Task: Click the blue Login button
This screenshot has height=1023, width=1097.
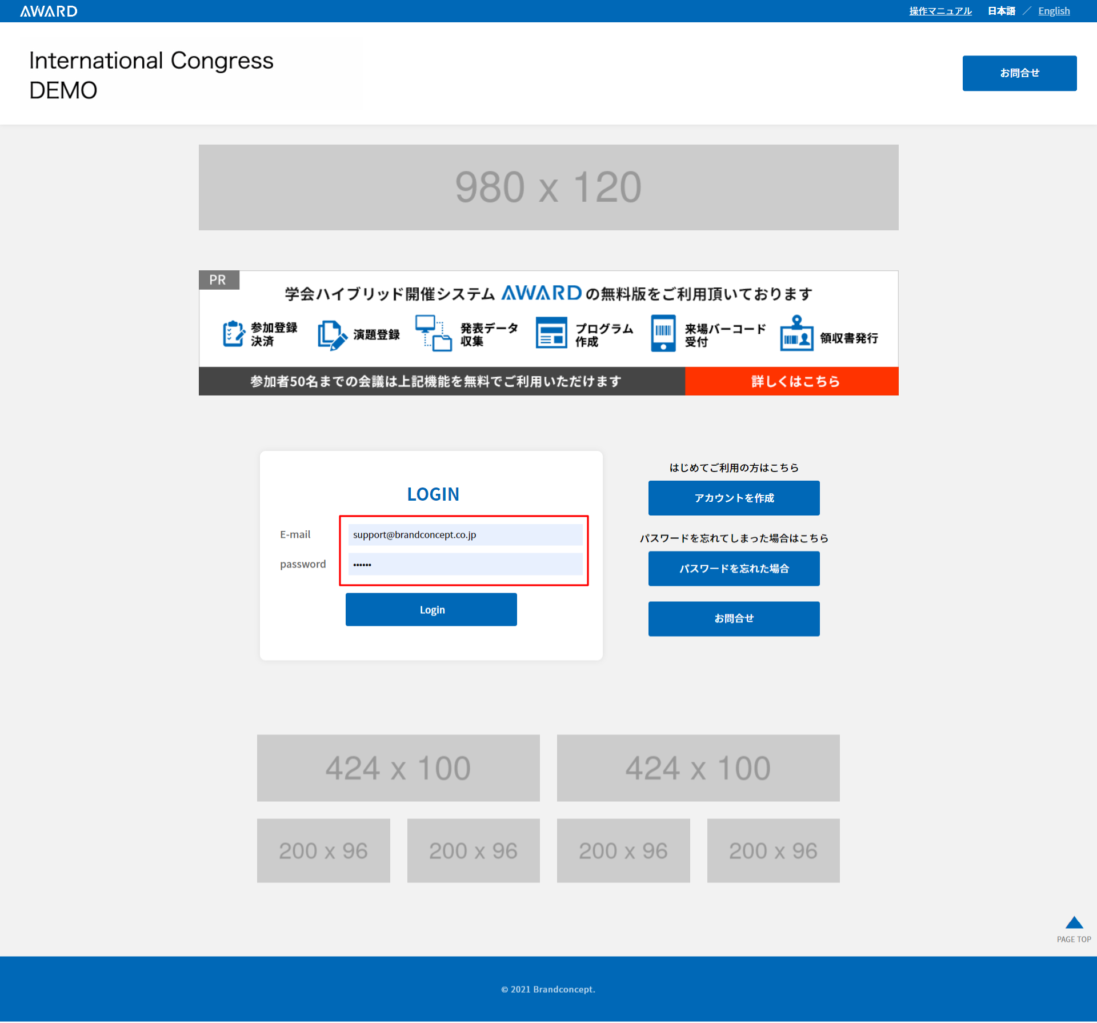Action: tap(431, 609)
